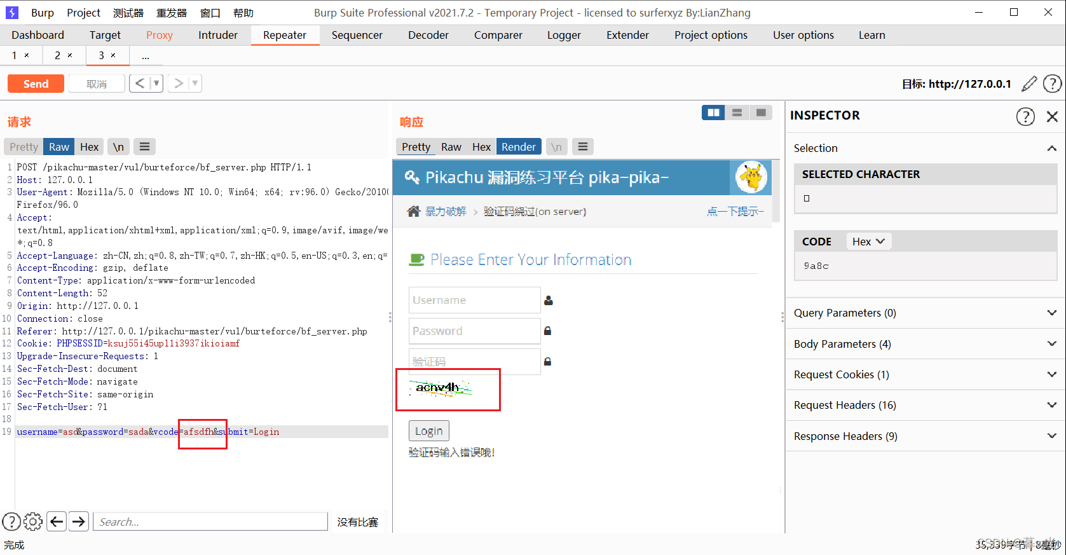Image resolution: width=1066 pixels, height=555 pixels.
Task: Open the Project options tab
Action: click(x=711, y=35)
